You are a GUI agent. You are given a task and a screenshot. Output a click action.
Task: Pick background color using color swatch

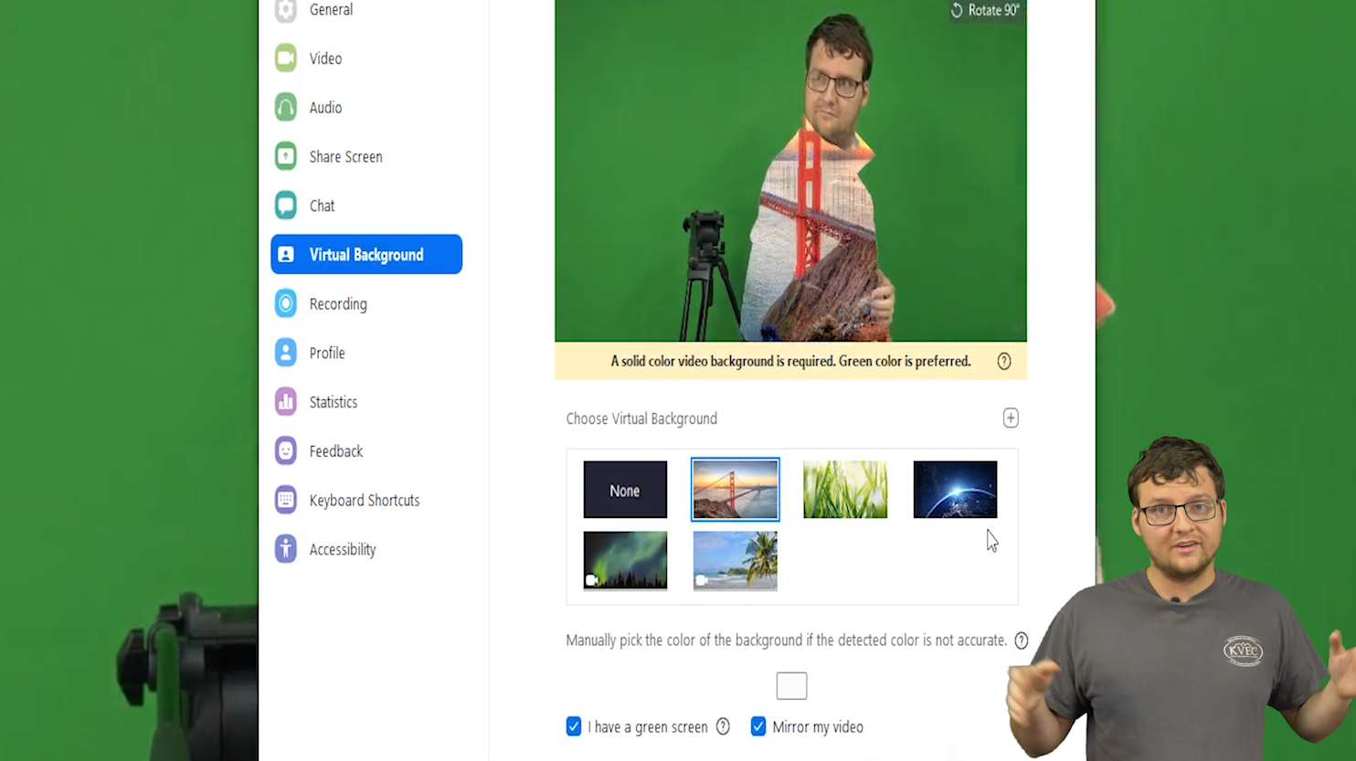[791, 686]
